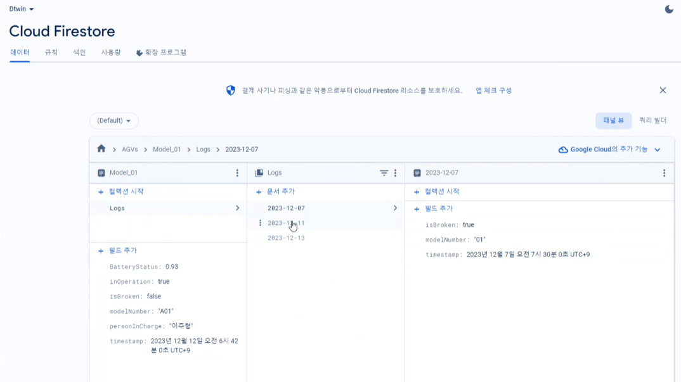The image size is (681, 382).
Task: Select document 2023-12-13 in Logs list
Action: 326,238
